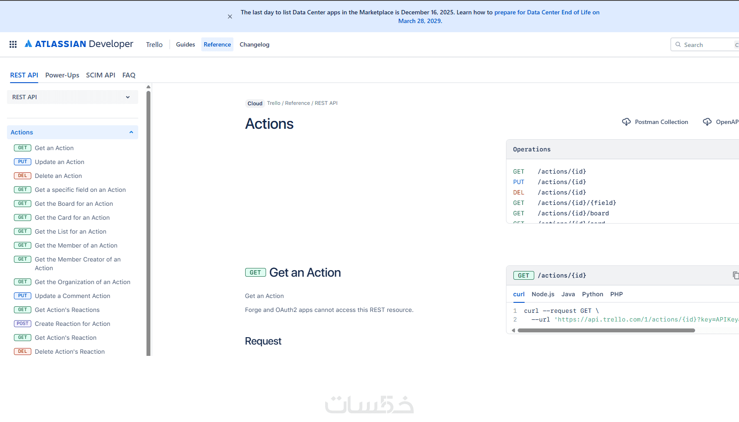
Task: Click the search magnifier icon
Action: 678,44
